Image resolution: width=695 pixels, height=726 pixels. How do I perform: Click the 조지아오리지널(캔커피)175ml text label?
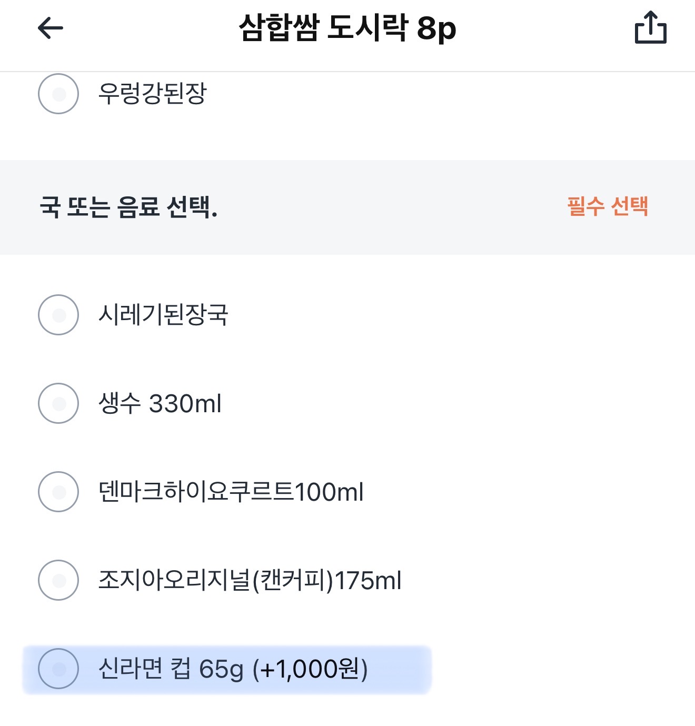[x=250, y=581]
